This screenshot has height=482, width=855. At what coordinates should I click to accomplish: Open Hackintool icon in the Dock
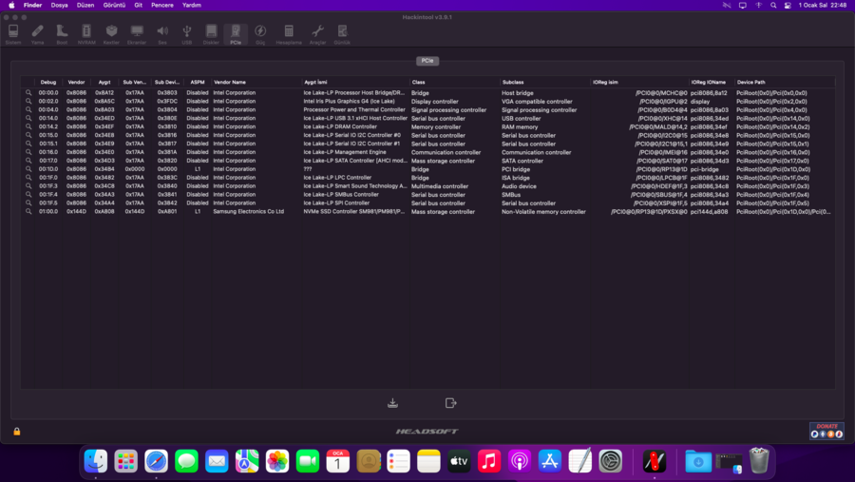click(x=655, y=461)
